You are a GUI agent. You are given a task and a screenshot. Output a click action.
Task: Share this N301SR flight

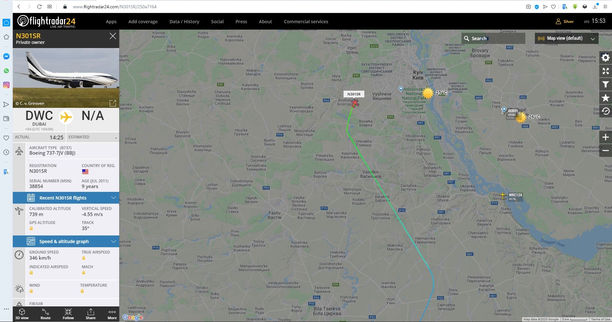[x=91, y=314]
